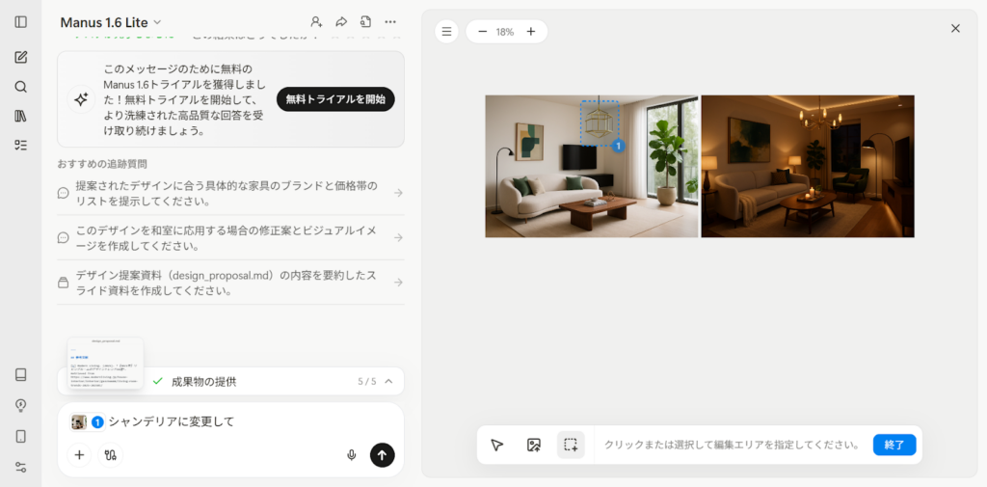Viewport: 987px width, 487px height.
Task: Click the arrow next to the 家具のブランド suggestion
Action: 398,193
